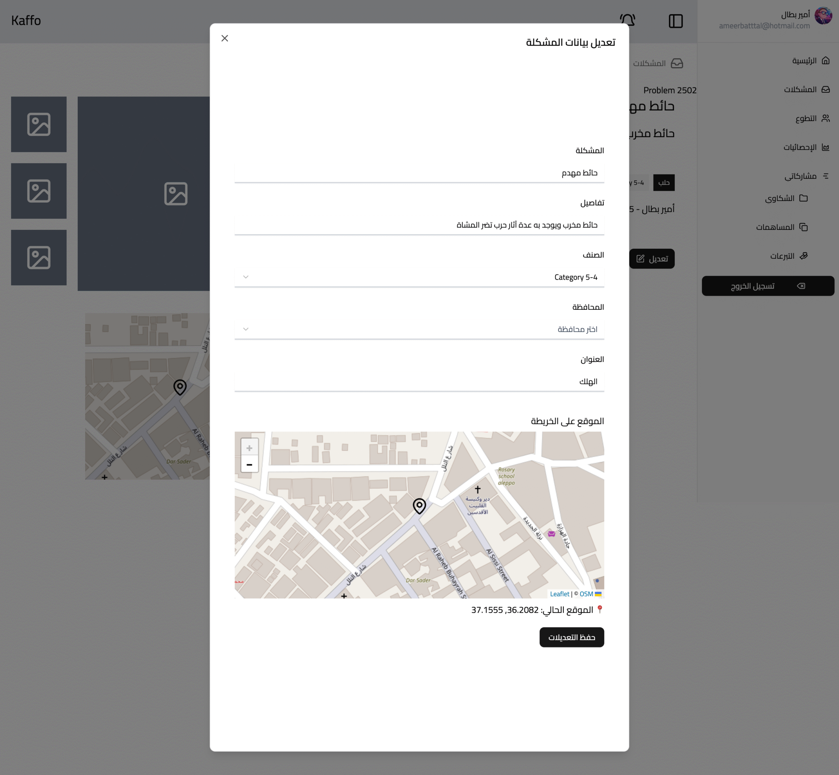Select the first image thumbnail placeholder
This screenshot has height=775, width=839.
point(39,125)
